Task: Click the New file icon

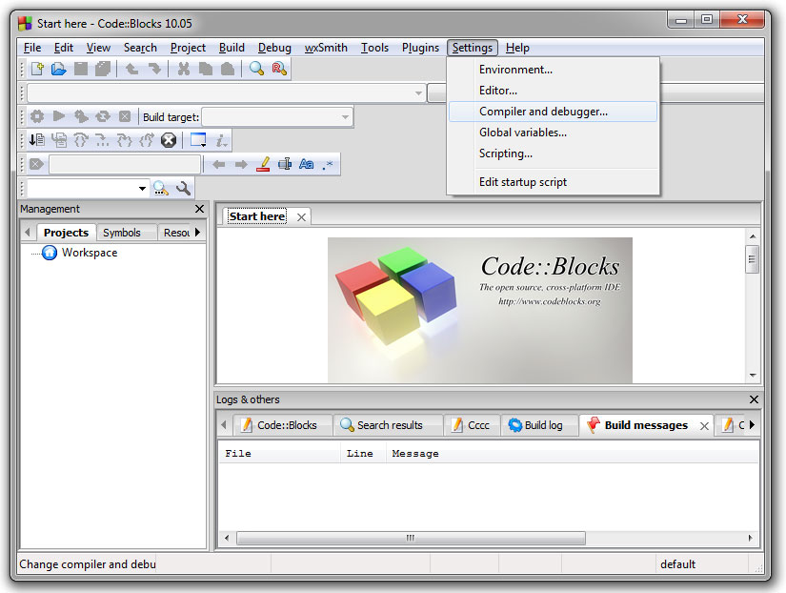Action: pos(37,69)
